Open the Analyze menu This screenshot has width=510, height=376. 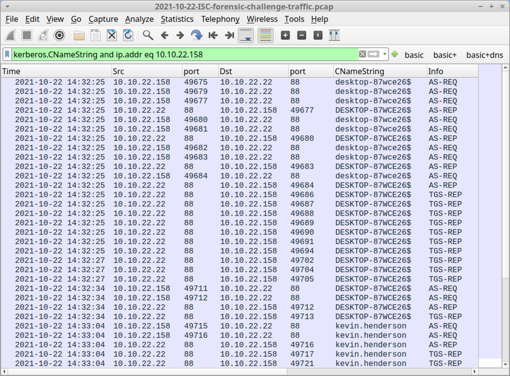[x=139, y=19]
